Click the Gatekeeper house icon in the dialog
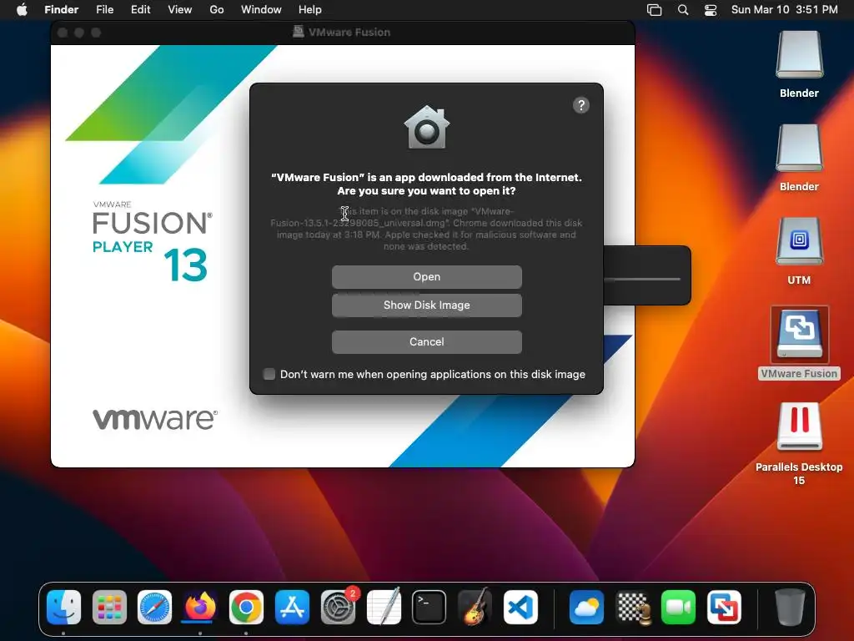Image resolution: width=854 pixels, height=641 pixels. [x=427, y=127]
